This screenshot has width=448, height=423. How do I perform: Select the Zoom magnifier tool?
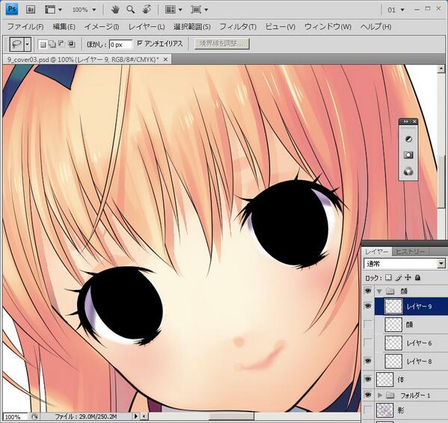[131, 10]
